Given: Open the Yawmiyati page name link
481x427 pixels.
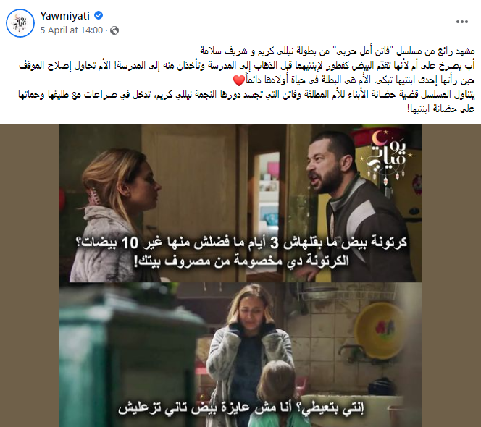Looking at the screenshot, I should coord(64,16).
